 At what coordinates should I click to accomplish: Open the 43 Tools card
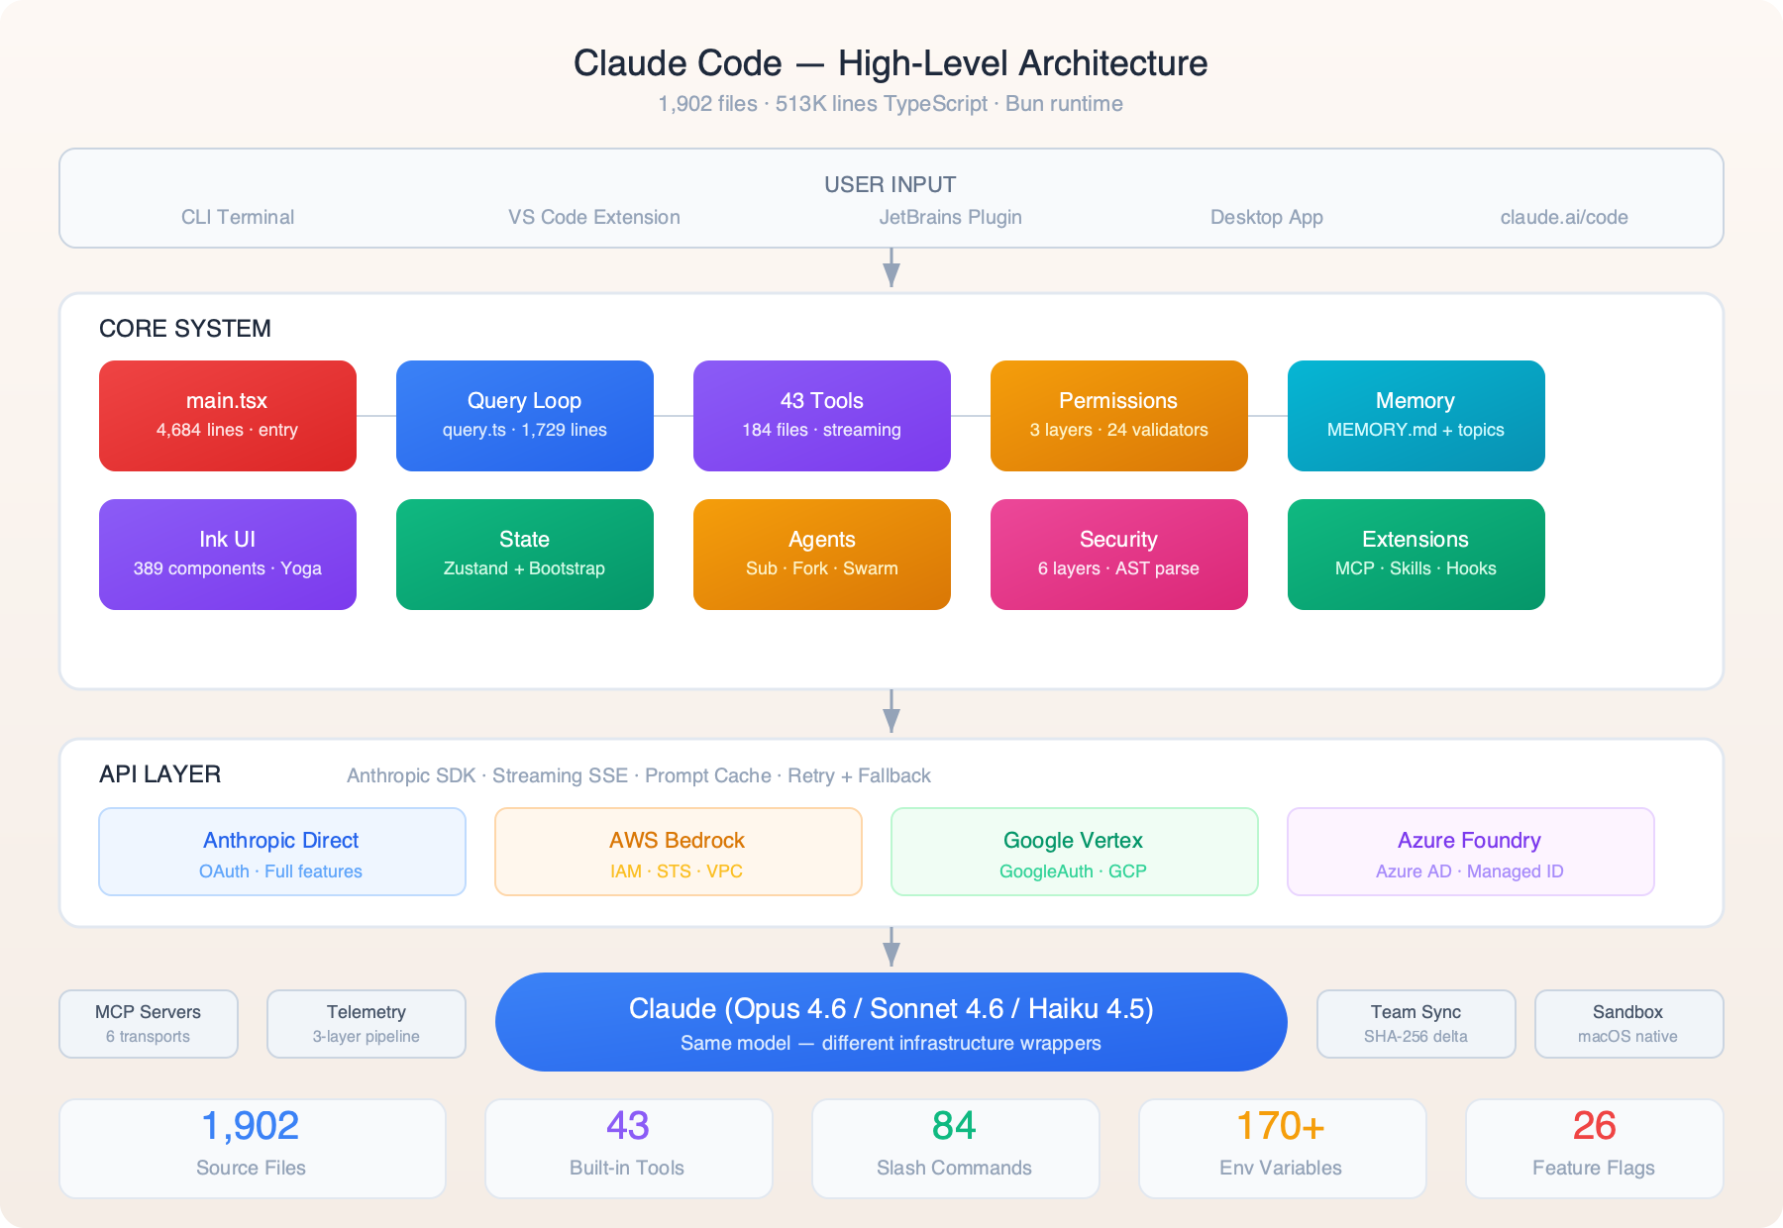tap(821, 415)
